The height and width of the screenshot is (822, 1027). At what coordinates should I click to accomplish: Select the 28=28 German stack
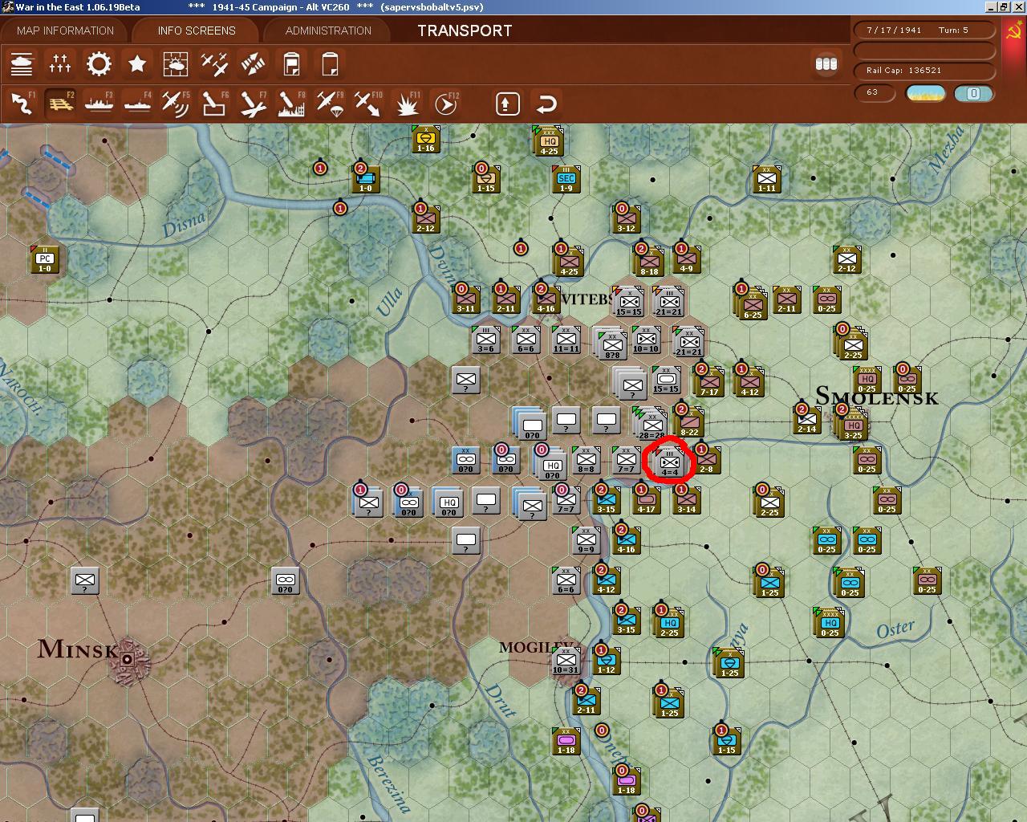point(652,424)
